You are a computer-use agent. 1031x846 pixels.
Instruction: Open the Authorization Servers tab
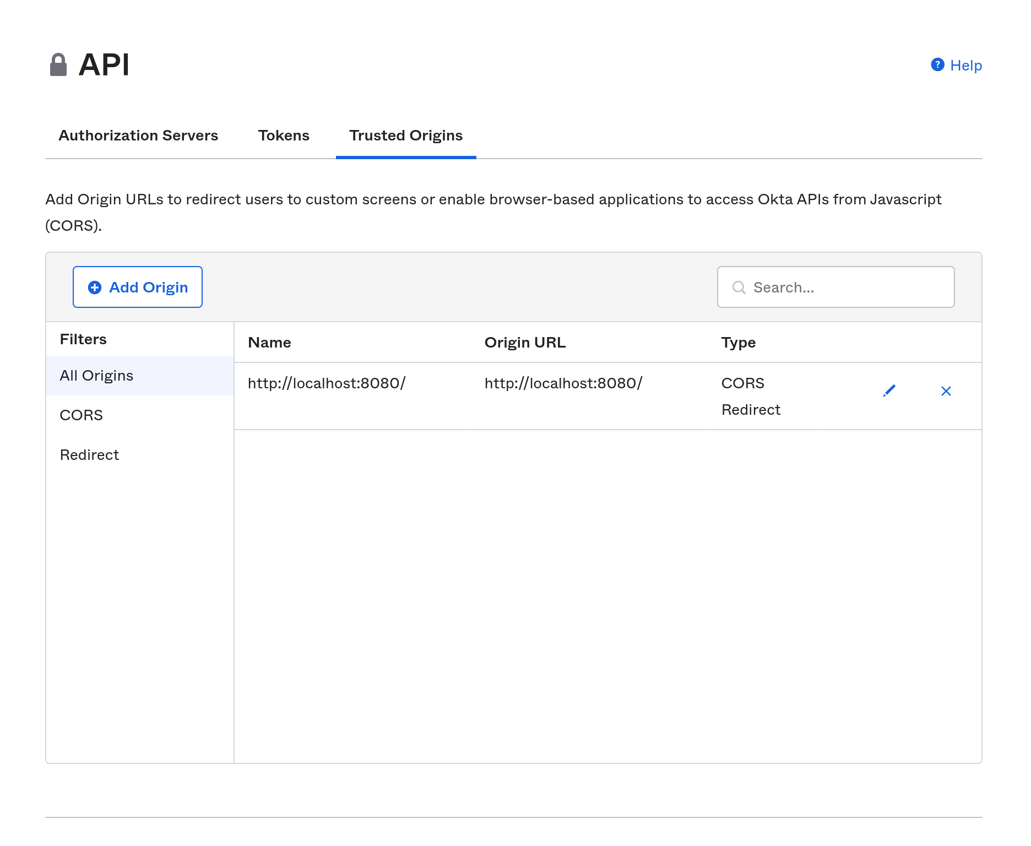pos(138,135)
